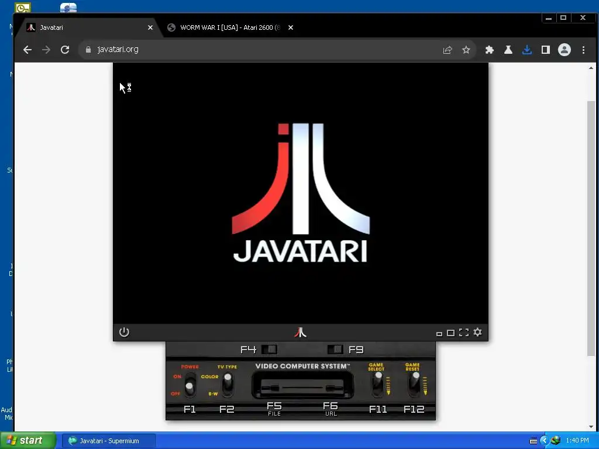Click the scrollbar down arrow

pyautogui.click(x=591, y=427)
